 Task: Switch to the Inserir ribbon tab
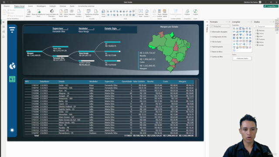(x=31, y=6)
